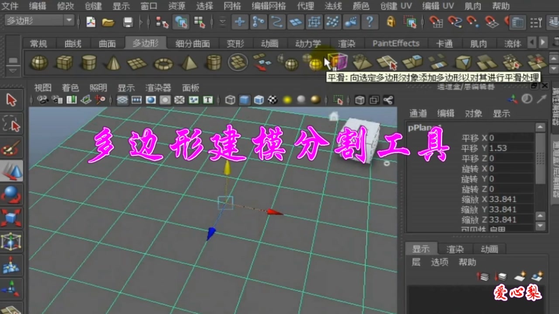Screen dimensions: 559x314
Task: Open the channel box 通道 menu
Action: pyautogui.click(x=418, y=113)
